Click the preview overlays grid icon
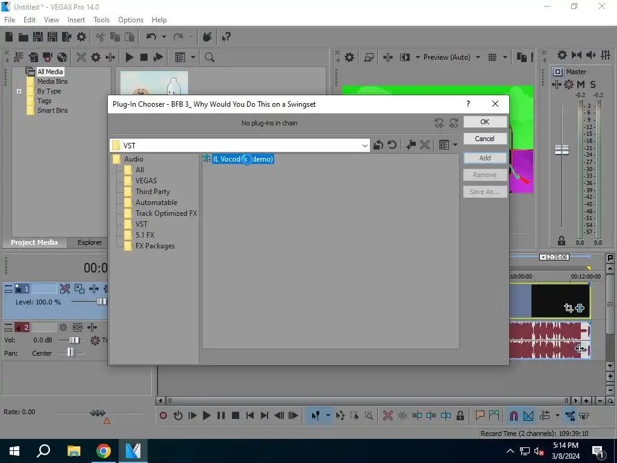The image size is (617, 463). [492, 57]
